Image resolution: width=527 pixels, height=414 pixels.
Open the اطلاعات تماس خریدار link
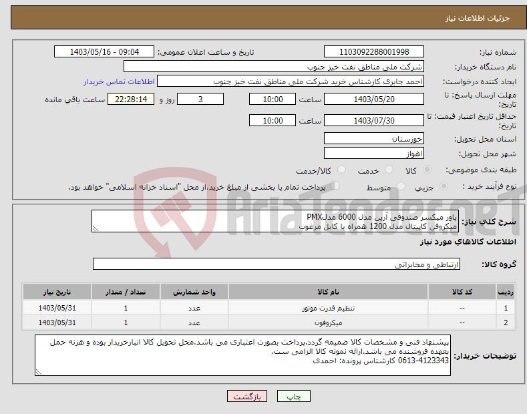pos(119,81)
